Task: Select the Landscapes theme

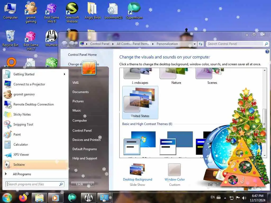Action: click(140, 76)
